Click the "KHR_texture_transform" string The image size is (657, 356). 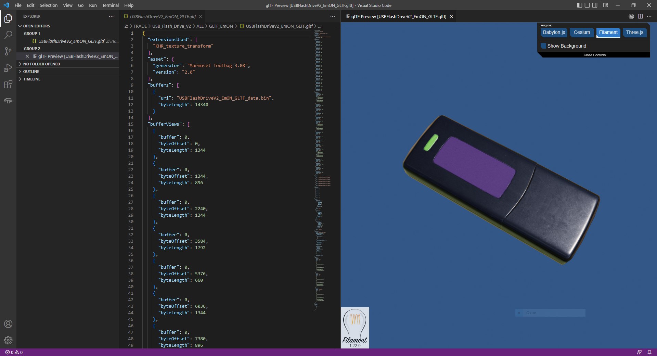(183, 46)
